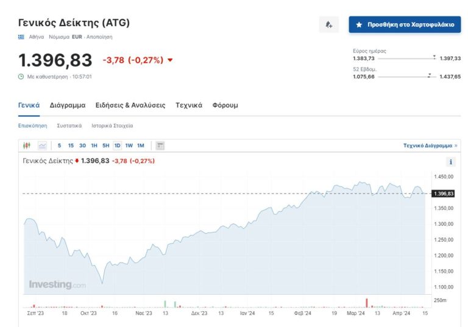Open the chart date range calendar icon
468x327 pixels.
pos(160,146)
